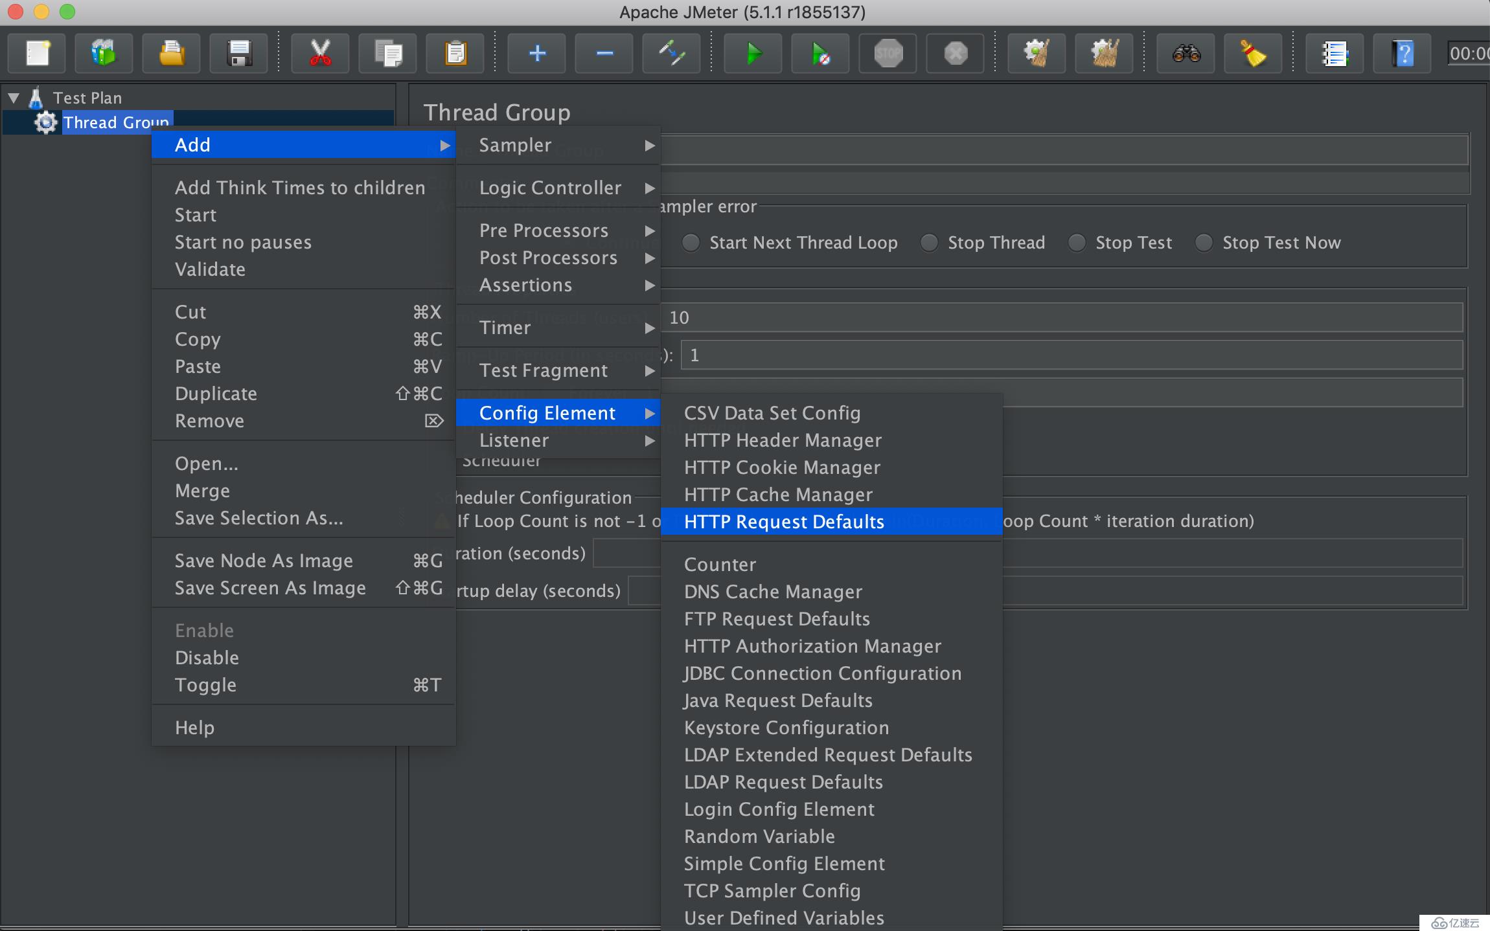
Task: Expand the Timer submenu
Action: [558, 328]
